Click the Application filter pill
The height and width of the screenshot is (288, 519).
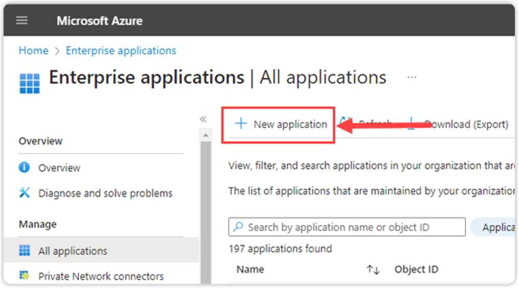493,227
